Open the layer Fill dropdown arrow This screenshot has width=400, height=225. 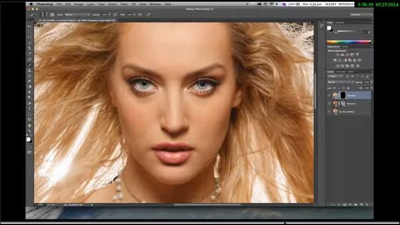click(x=371, y=88)
